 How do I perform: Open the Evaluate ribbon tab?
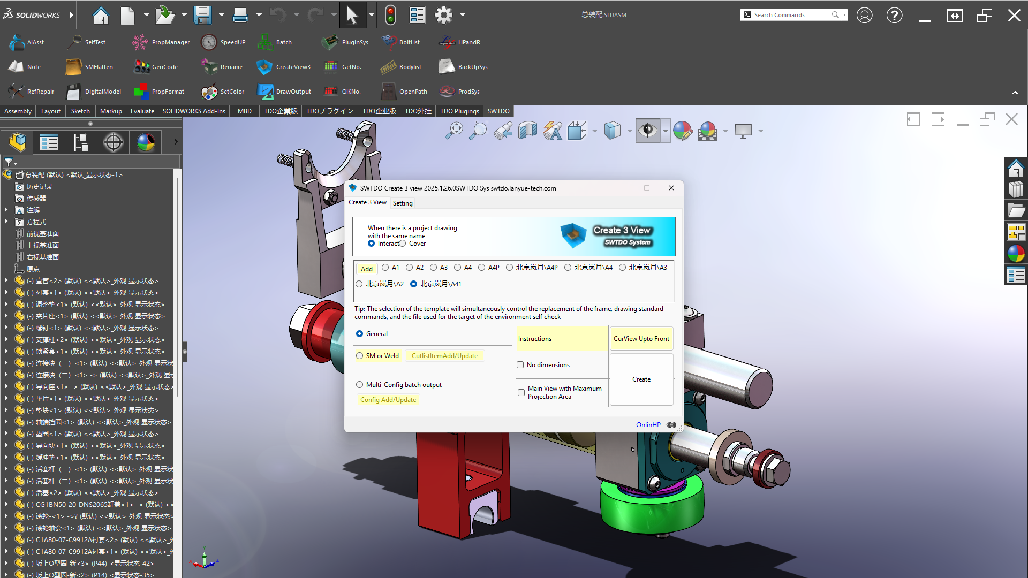coord(142,111)
